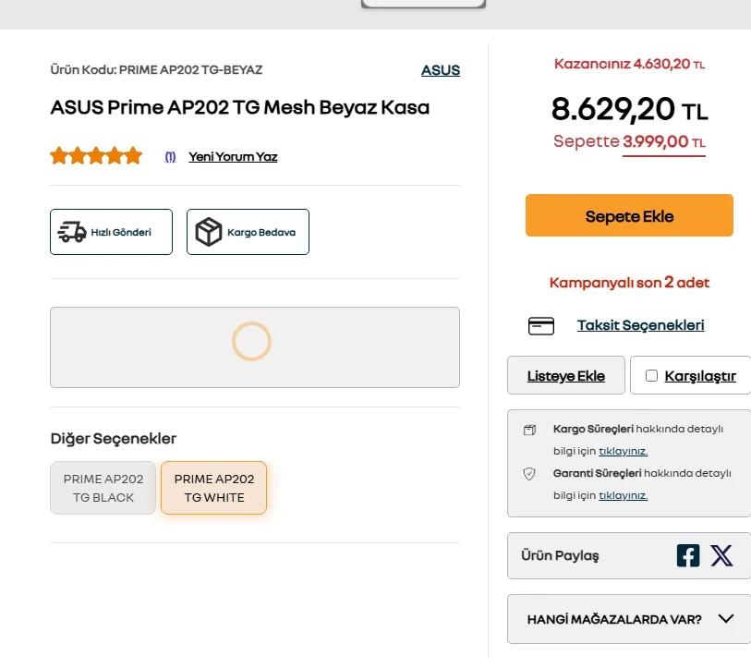Click the Kargo Bedava badge
This screenshot has width=751, height=668.
(x=248, y=232)
